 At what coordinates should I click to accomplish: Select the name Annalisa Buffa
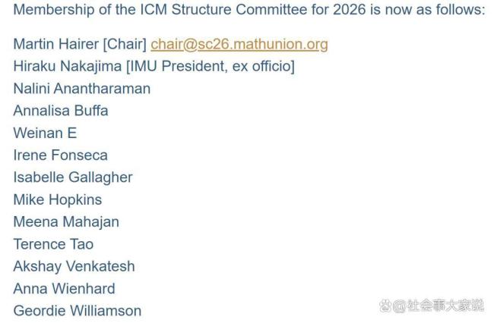61,111
